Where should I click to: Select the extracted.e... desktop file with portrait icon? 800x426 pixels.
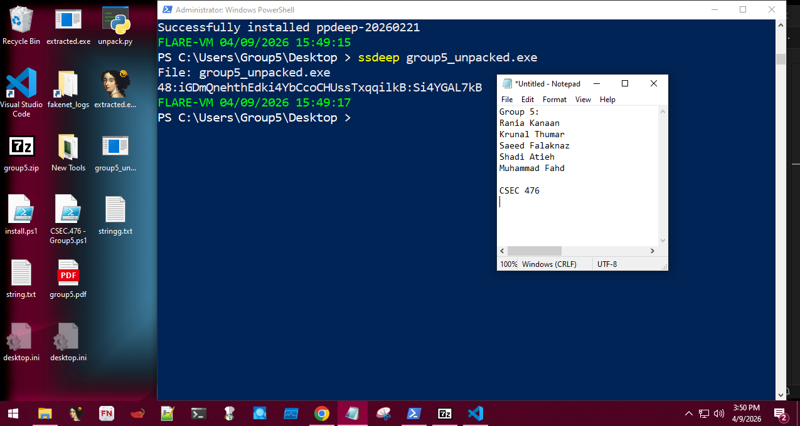(x=115, y=88)
